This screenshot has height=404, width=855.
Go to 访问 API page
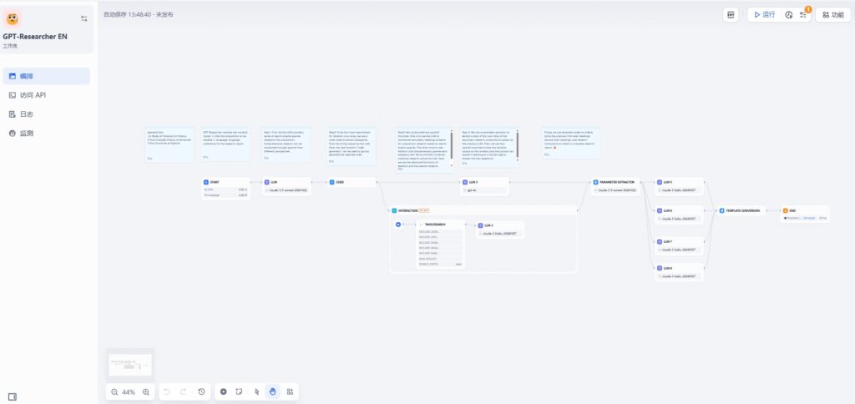tap(33, 95)
